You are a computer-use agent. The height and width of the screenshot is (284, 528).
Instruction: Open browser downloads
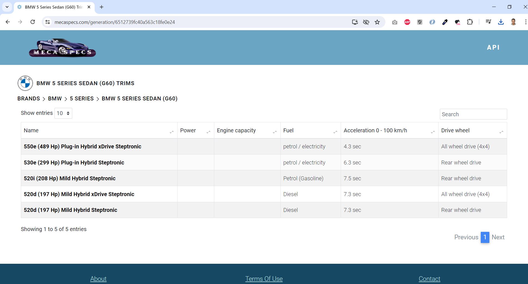click(x=501, y=22)
